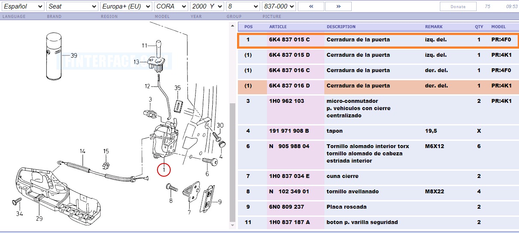Click the 19,5 remark cell

pos(430,131)
